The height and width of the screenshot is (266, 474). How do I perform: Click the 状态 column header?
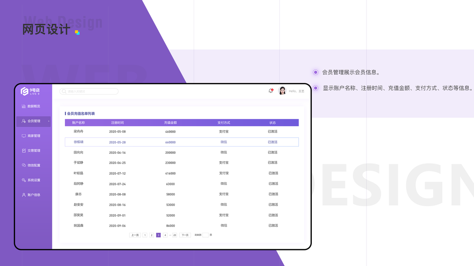point(273,123)
